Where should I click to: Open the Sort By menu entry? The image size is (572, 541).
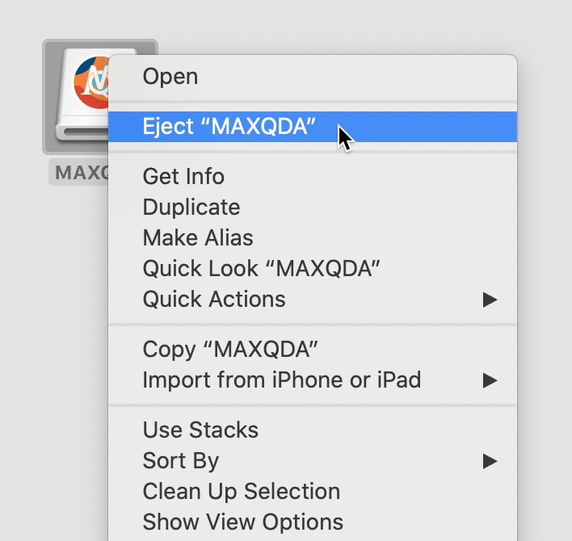[313, 461]
